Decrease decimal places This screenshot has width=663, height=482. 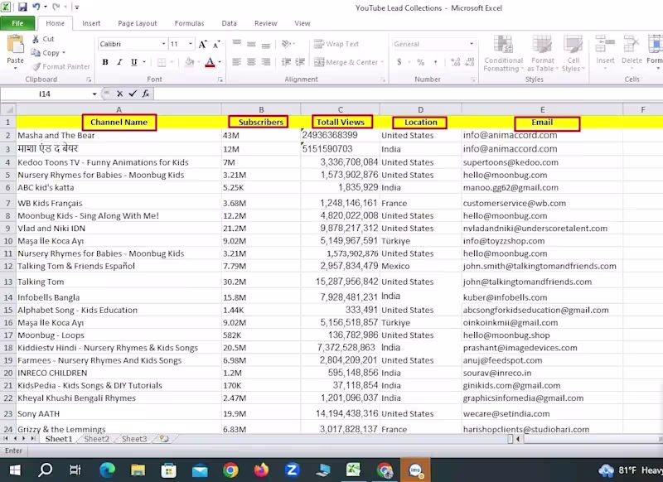pyautogui.click(x=470, y=62)
